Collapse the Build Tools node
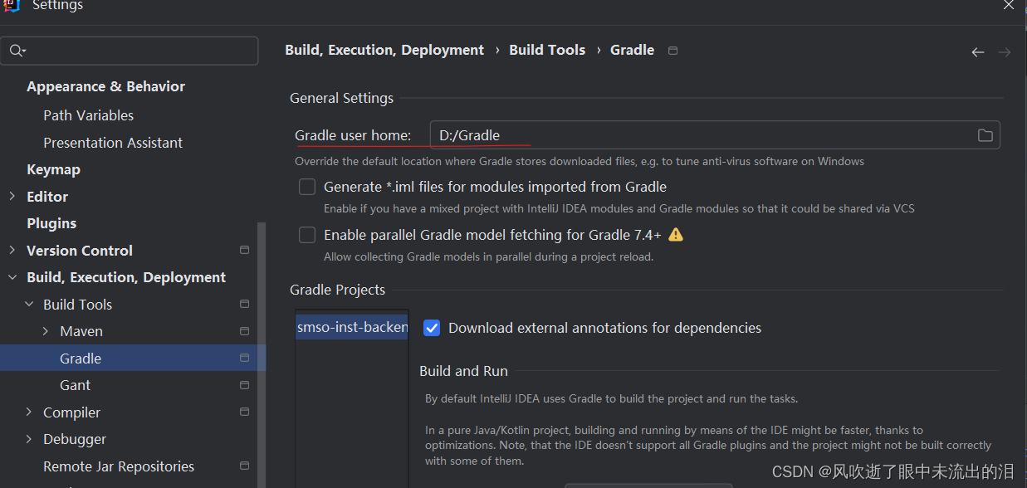This screenshot has width=1027, height=488. (28, 304)
